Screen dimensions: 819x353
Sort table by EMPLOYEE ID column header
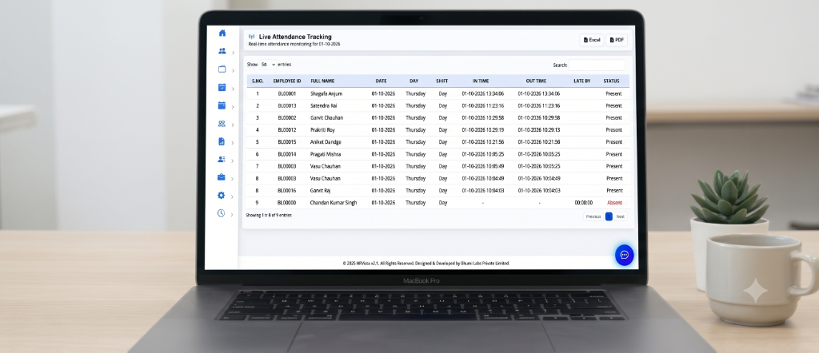(287, 81)
